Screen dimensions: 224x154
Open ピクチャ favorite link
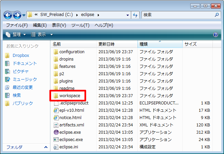(21, 71)
